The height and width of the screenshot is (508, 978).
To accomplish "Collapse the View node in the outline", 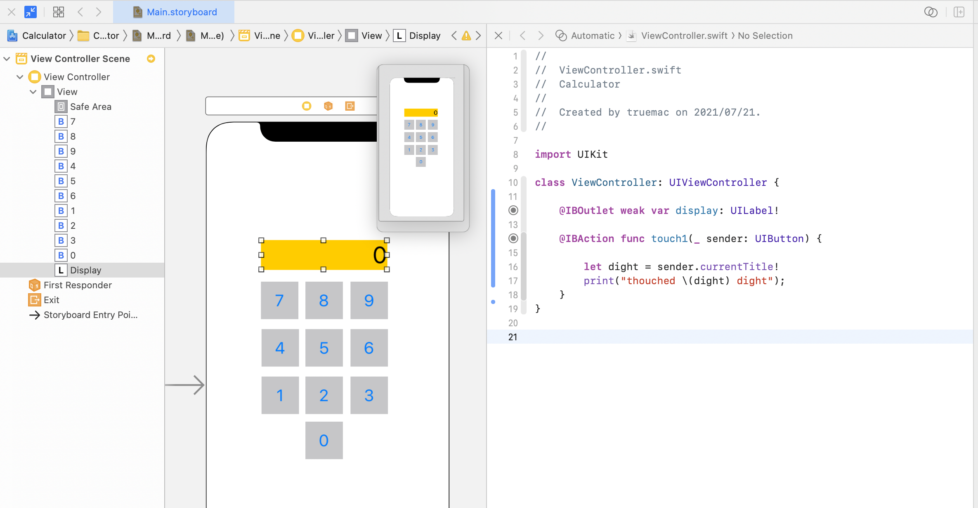I will click(x=33, y=92).
